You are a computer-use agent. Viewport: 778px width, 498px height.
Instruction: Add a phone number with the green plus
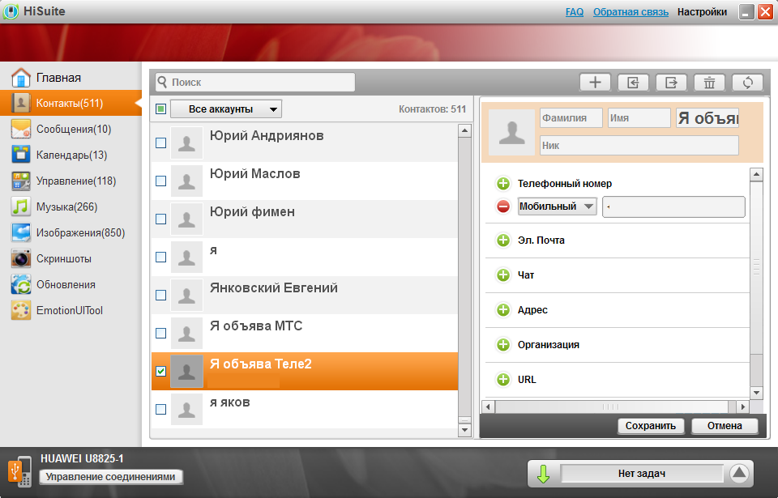click(503, 184)
